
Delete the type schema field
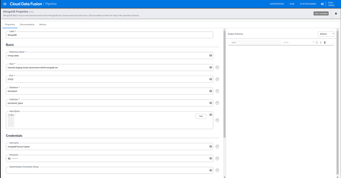click(325, 43)
